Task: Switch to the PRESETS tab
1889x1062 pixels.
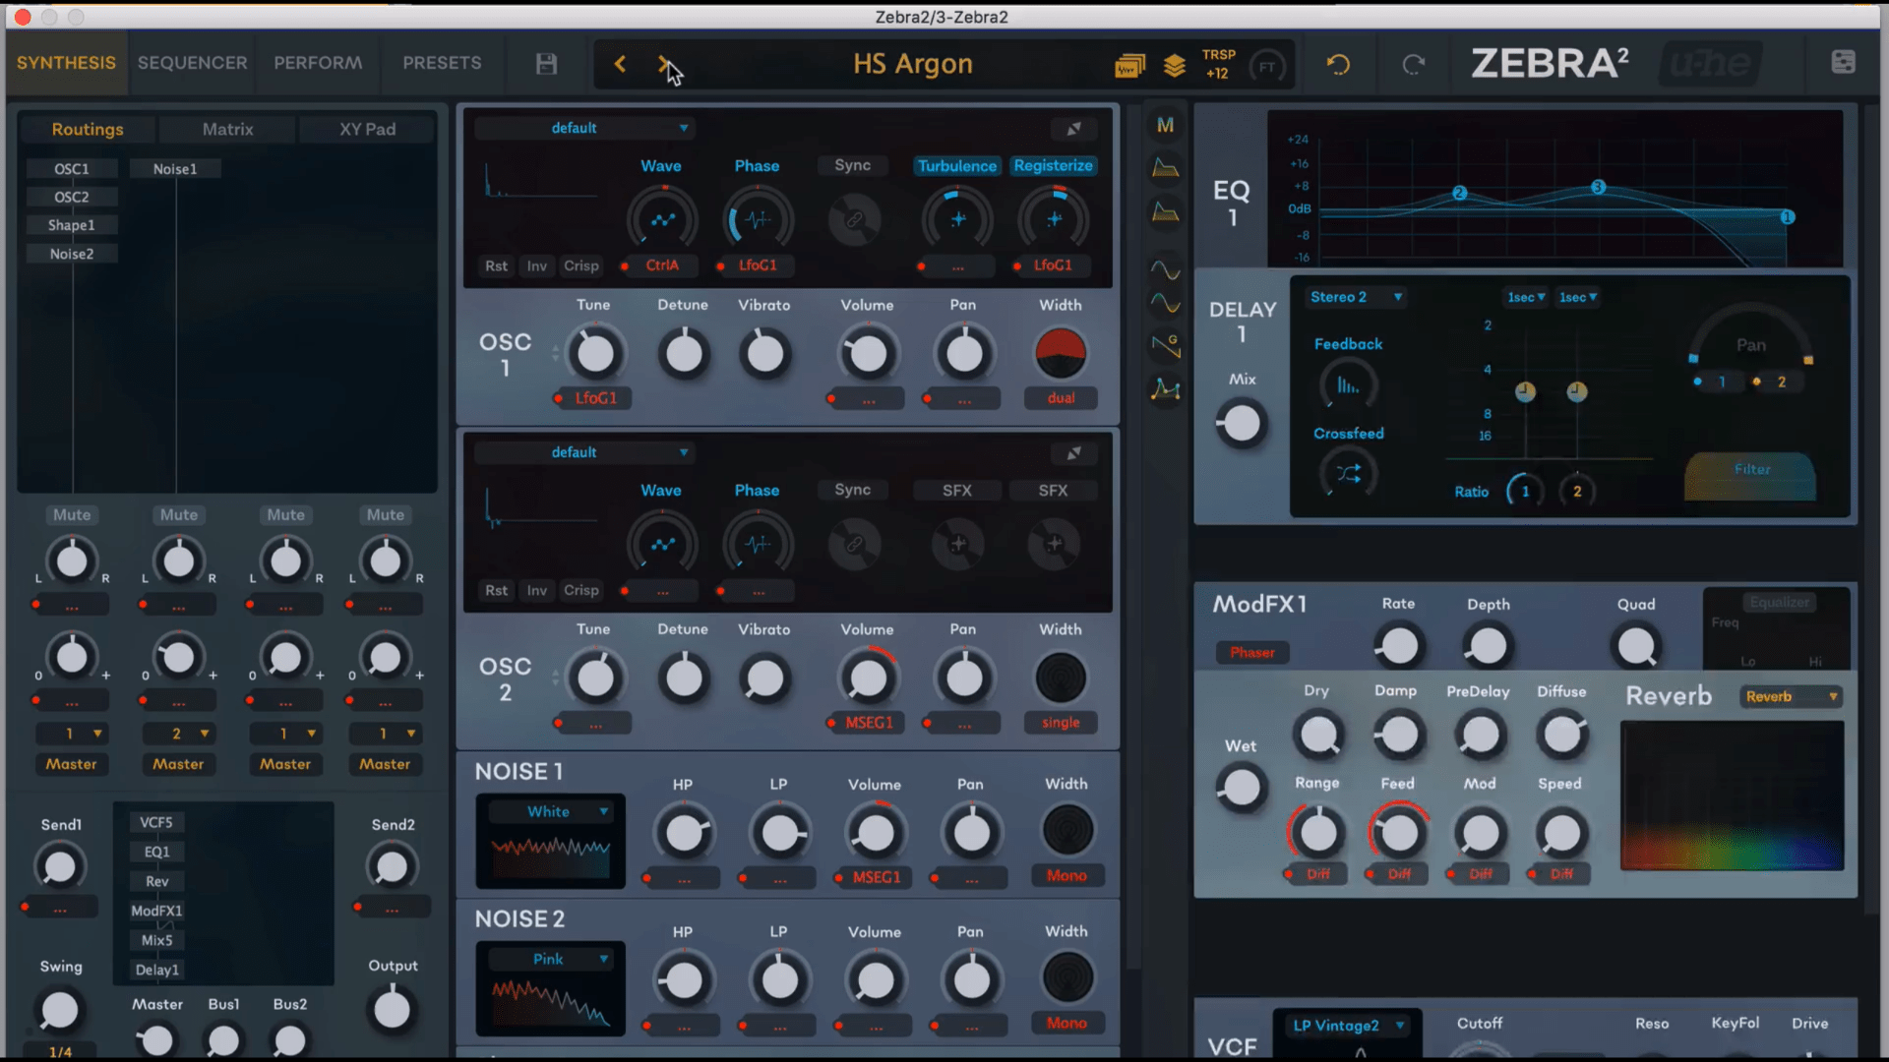Action: click(442, 63)
